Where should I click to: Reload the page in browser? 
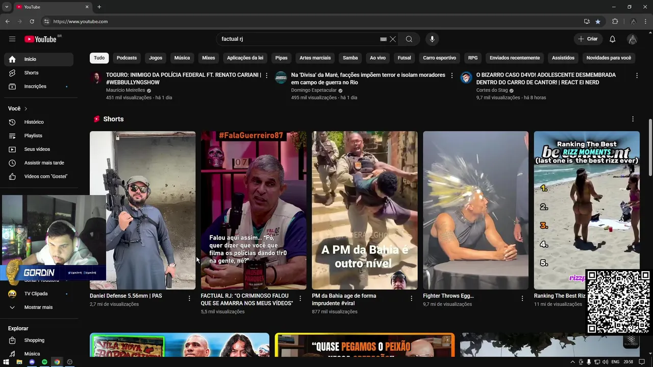pos(32,21)
